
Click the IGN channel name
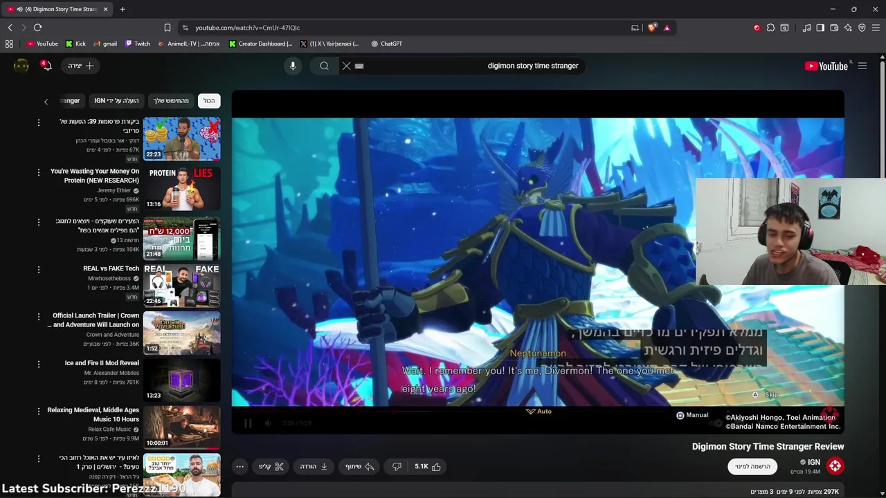[x=814, y=462]
